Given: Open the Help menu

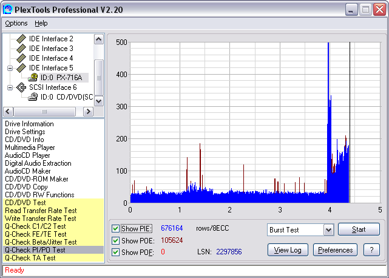Looking at the screenshot, I should point(41,23).
